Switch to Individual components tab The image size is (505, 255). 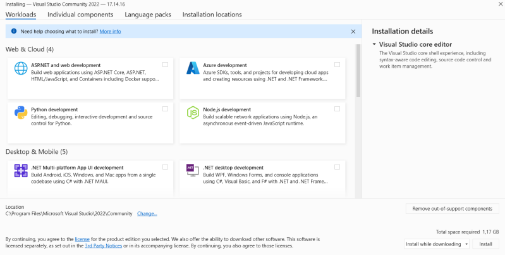[x=80, y=14]
